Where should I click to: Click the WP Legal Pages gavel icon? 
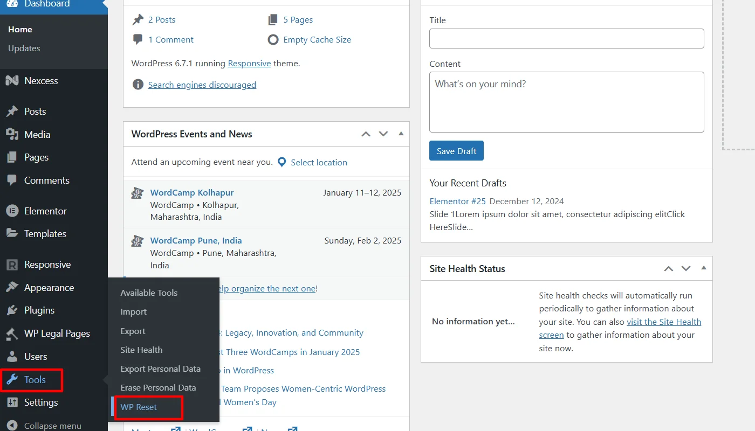12,333
